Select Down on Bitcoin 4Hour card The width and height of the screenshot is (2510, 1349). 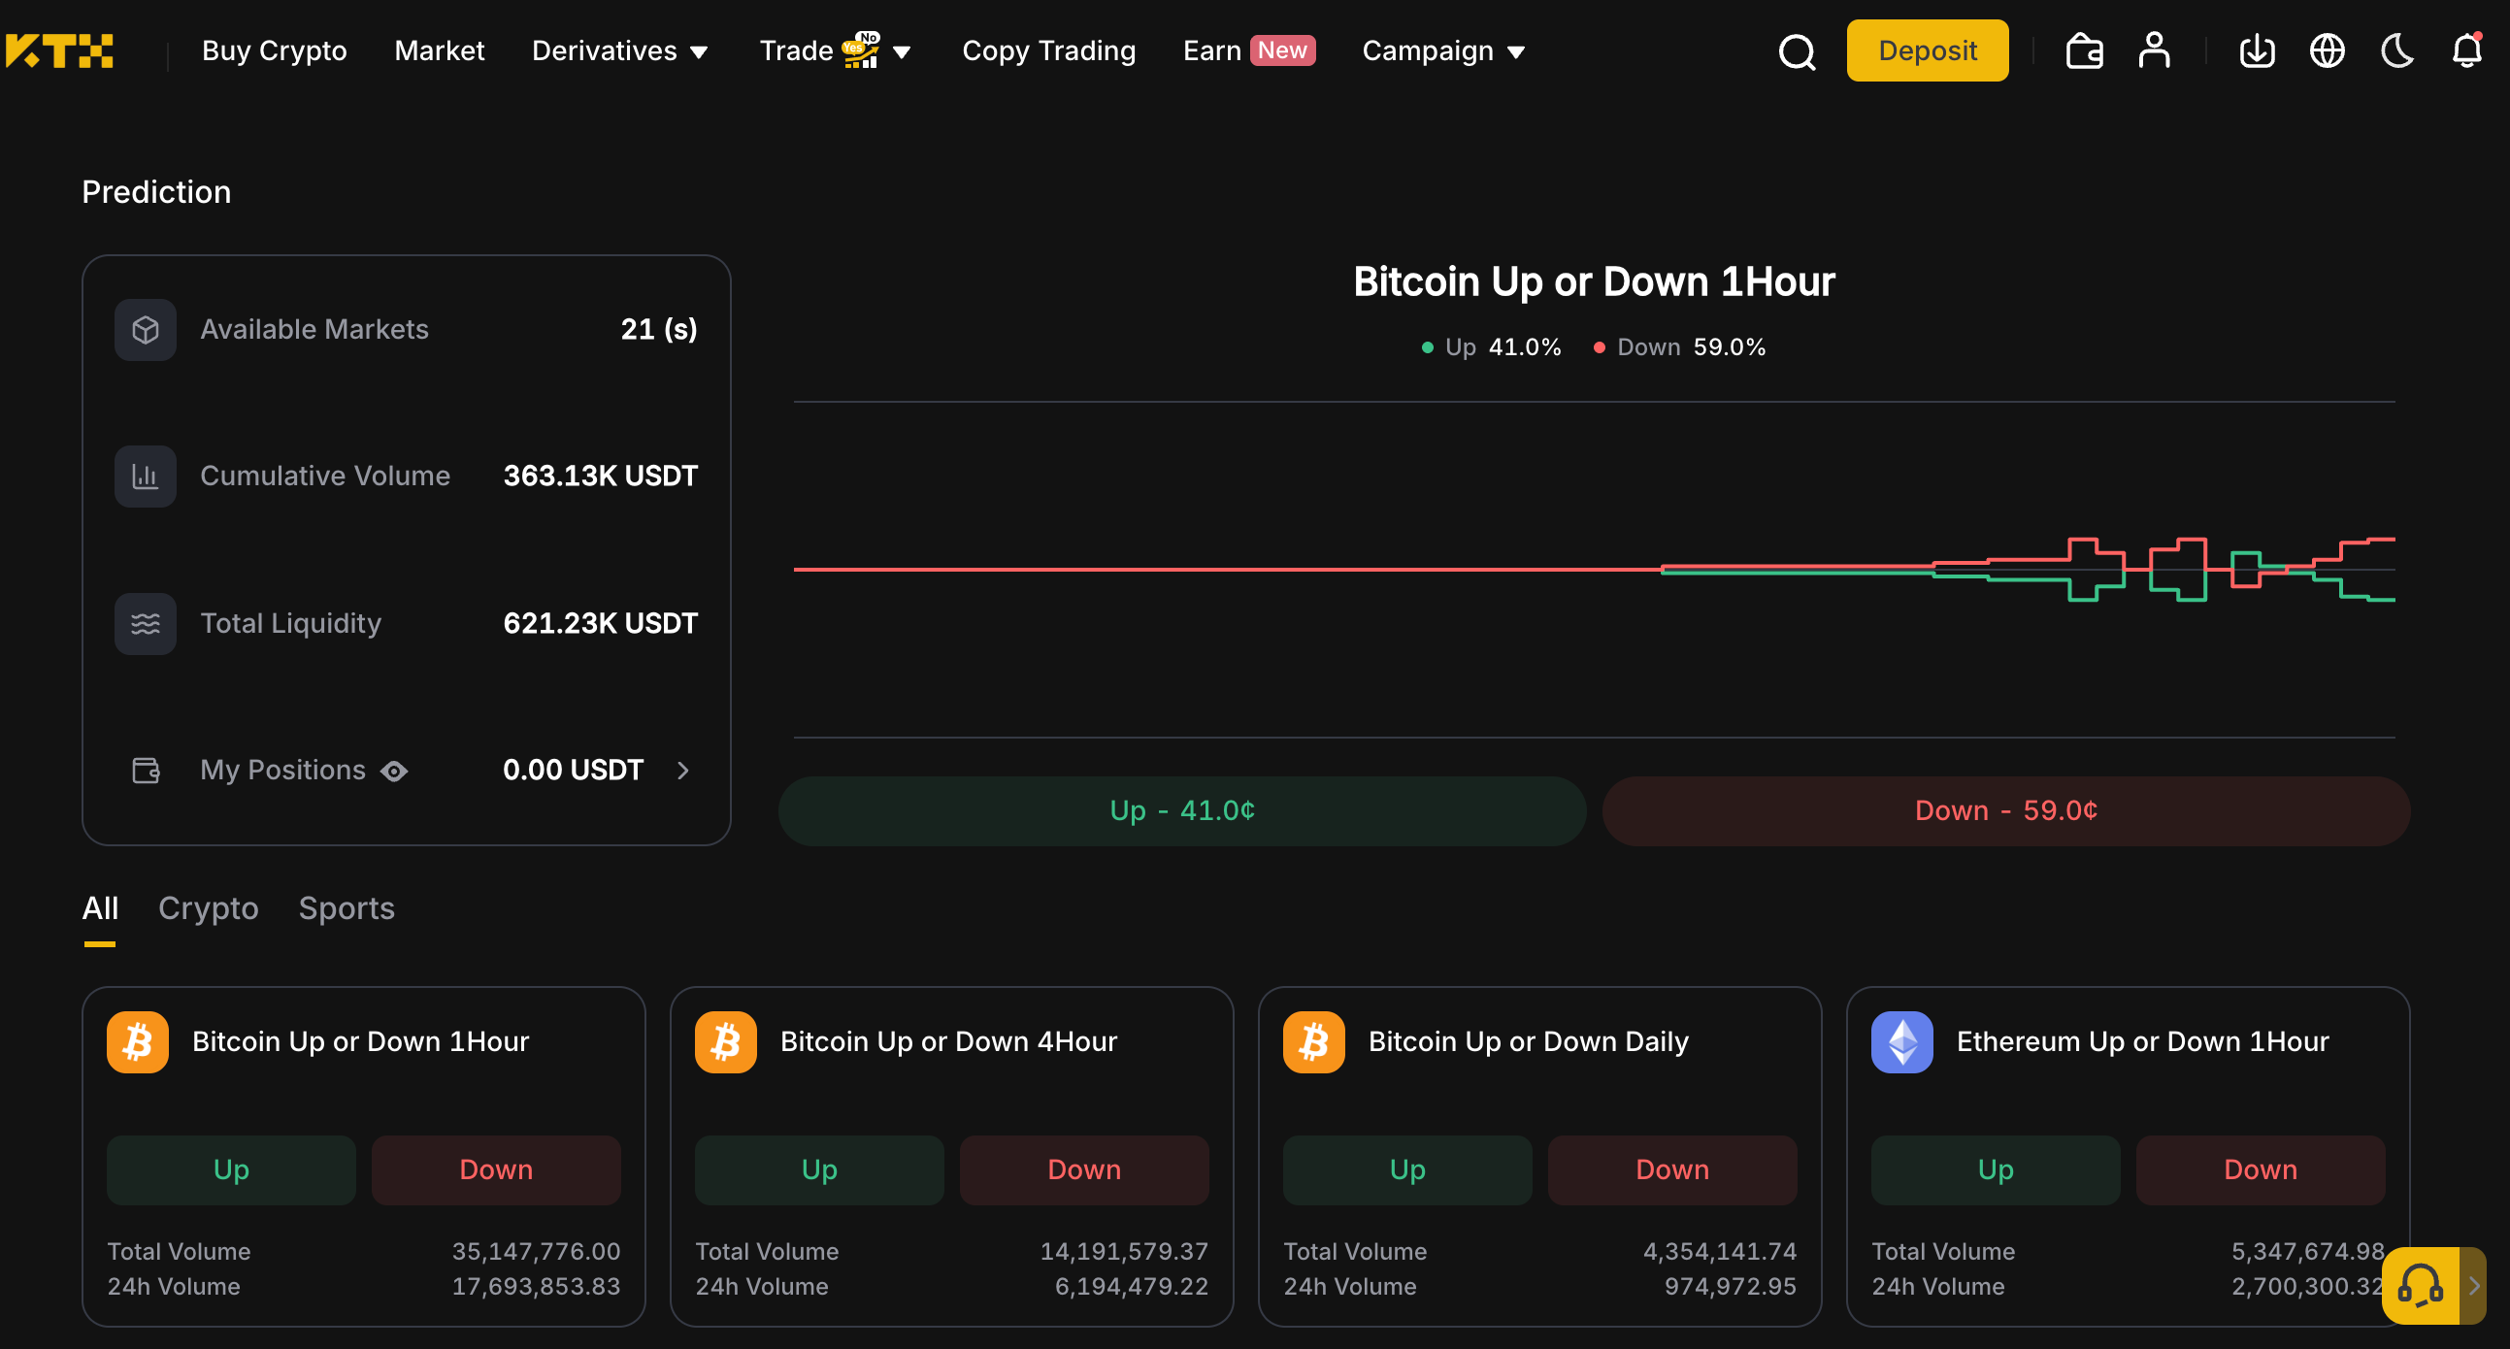coord(1084,1169)
